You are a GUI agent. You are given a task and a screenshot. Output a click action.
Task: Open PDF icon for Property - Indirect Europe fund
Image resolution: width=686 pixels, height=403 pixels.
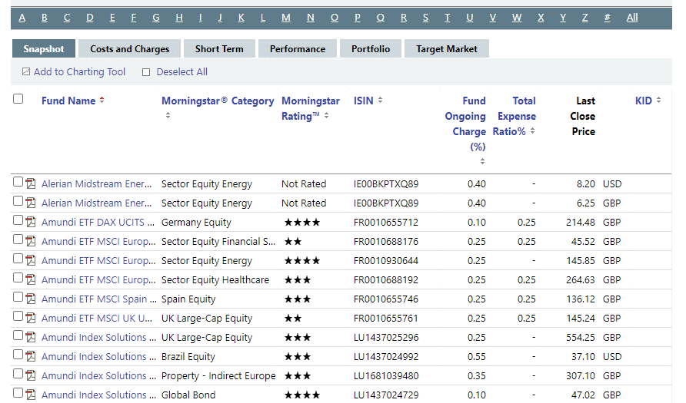point(31,375)
